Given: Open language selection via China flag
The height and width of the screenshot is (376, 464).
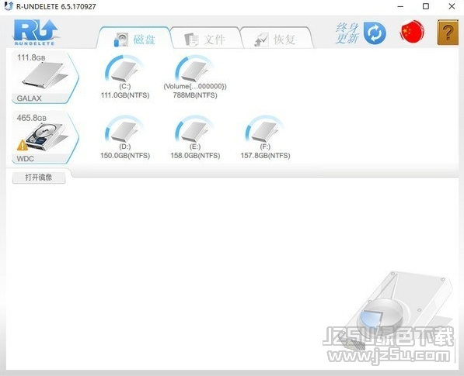Looking at the screenshot, I should click(x=412, y=31).
